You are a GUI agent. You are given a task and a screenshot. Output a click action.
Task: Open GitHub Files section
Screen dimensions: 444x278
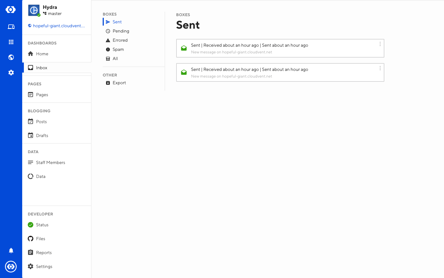(41, 239)
